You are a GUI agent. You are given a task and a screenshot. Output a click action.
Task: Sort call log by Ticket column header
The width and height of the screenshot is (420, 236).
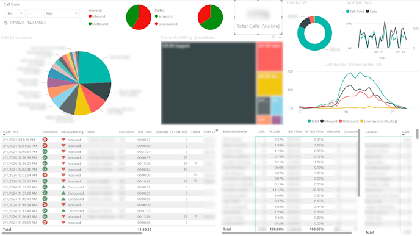[195, 132]
